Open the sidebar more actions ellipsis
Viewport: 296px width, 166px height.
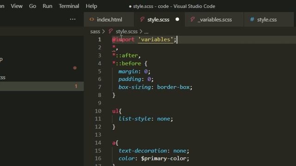73,19
